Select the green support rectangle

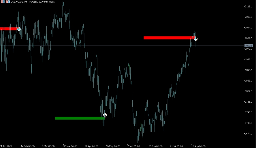(80, 118)
